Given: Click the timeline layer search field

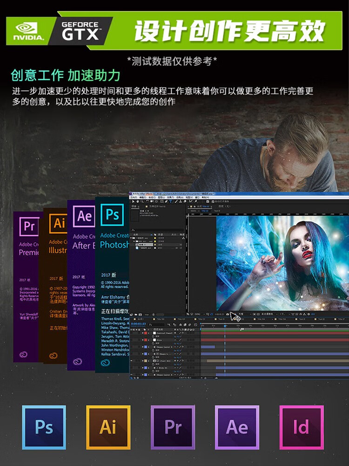Looking at the screenshot, I should pos(156,325).
